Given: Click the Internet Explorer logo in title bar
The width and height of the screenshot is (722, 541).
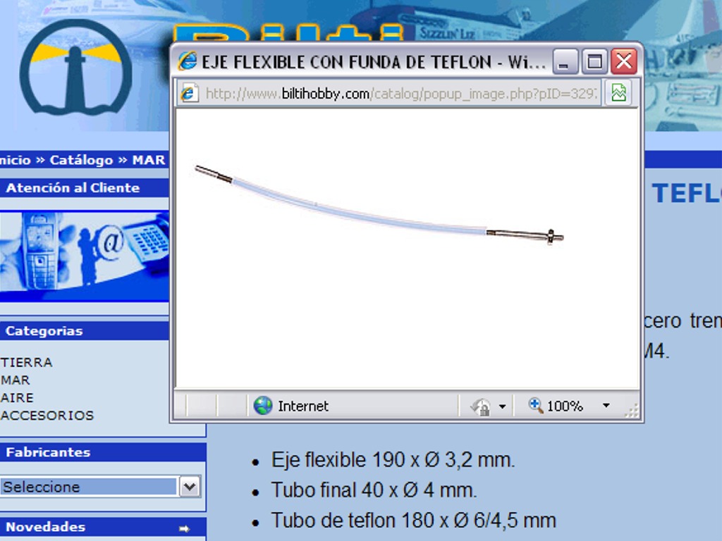Looking at the screenshot, I should tap(187, 61).
